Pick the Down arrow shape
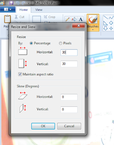This screenshot has width=114, height=145. point(106,28)
